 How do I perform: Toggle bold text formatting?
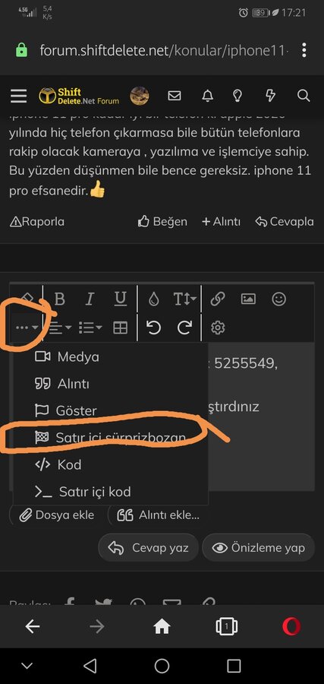[60, 299]
